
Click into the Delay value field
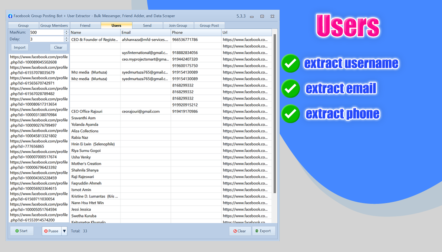tap(47, 39)
